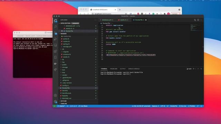This screenshot has width=221, height=124.
Task: Click the master branch in status bar
Action: coord(61,106)
